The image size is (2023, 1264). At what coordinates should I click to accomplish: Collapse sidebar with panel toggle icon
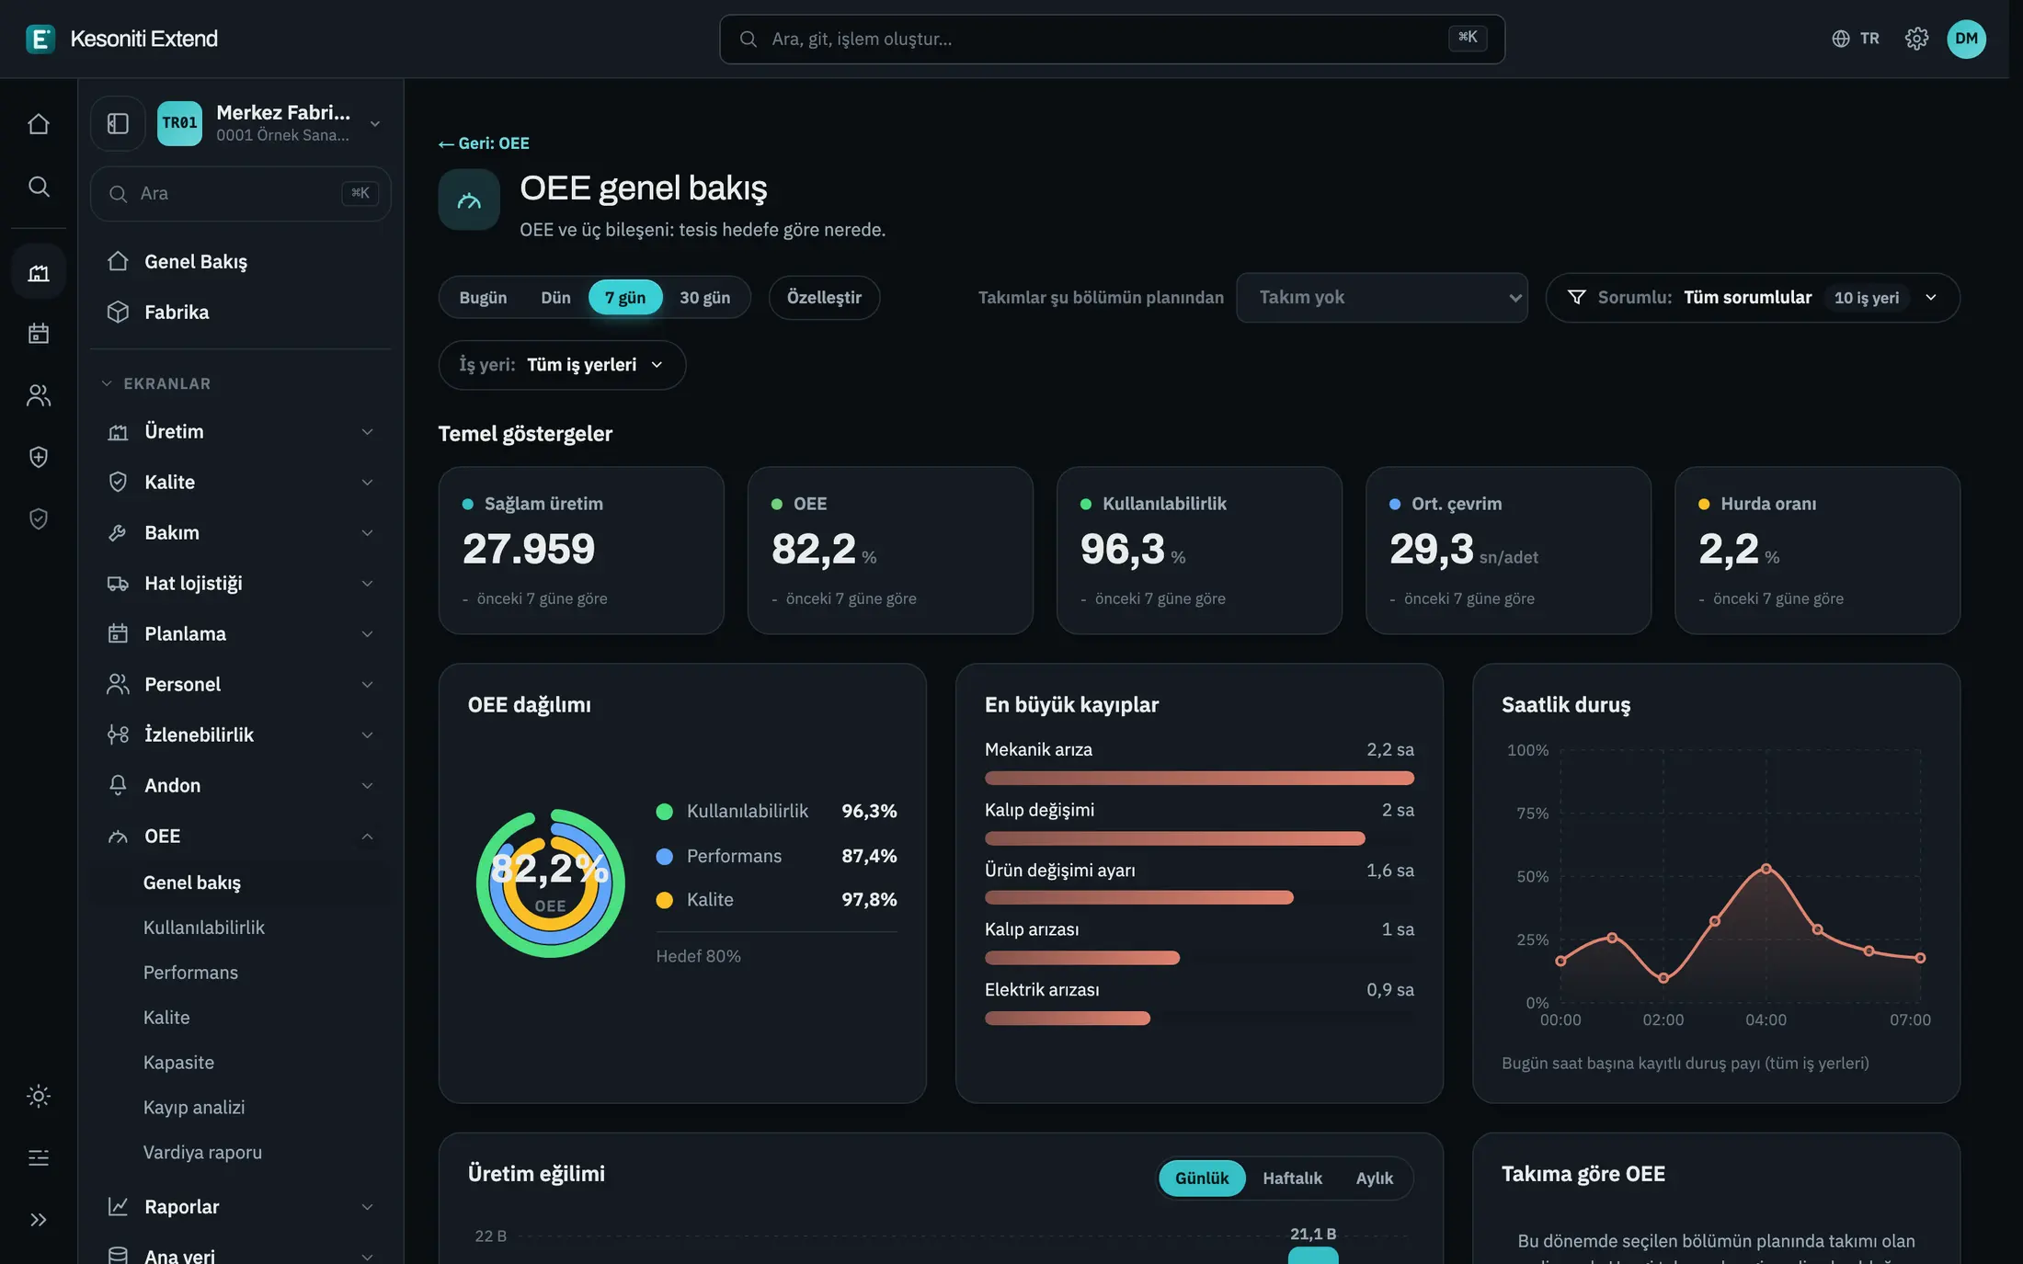[118, 123]
